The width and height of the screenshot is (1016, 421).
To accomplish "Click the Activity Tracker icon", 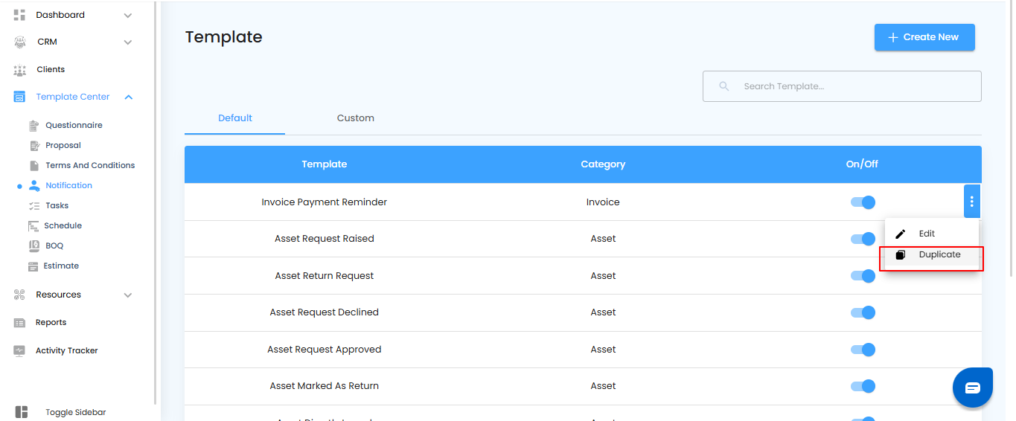I will [x=20, y=351].
